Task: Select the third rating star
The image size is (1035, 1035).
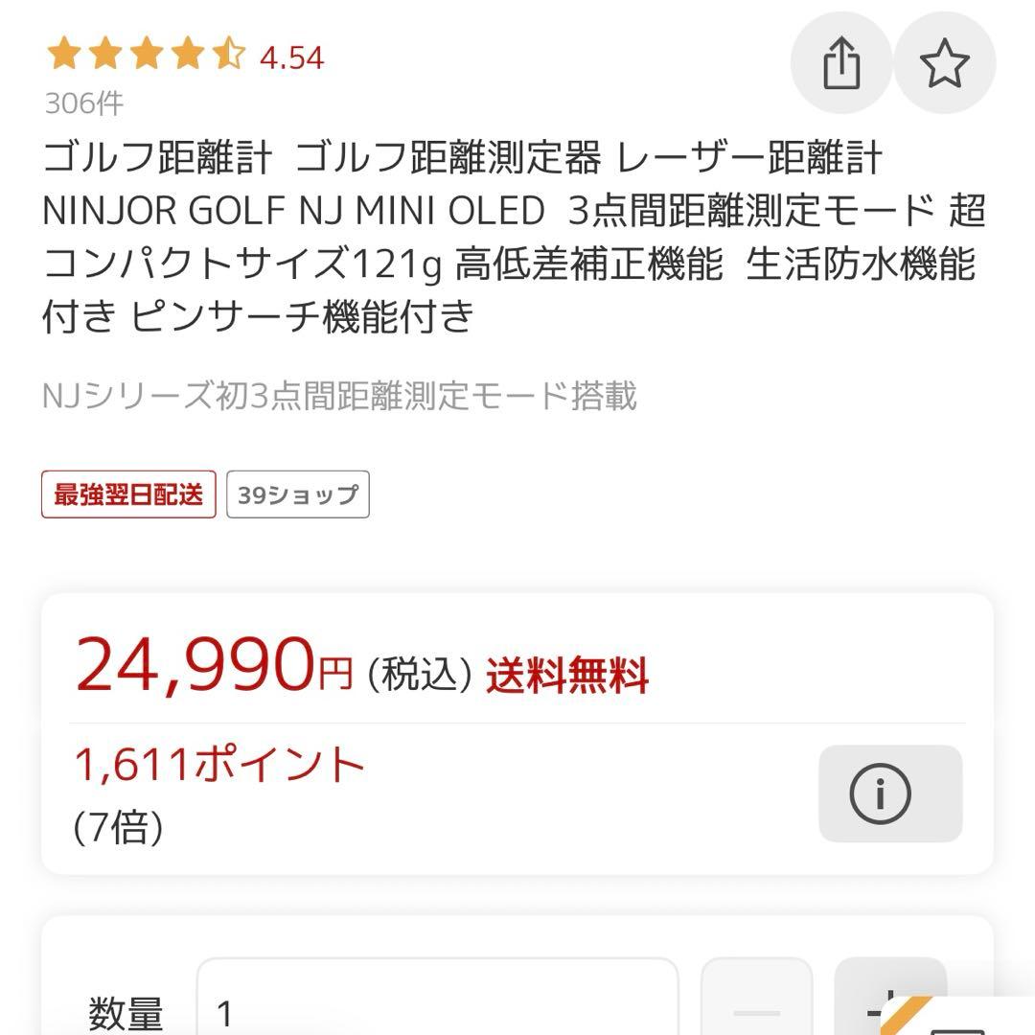Action: pos(146,57)
